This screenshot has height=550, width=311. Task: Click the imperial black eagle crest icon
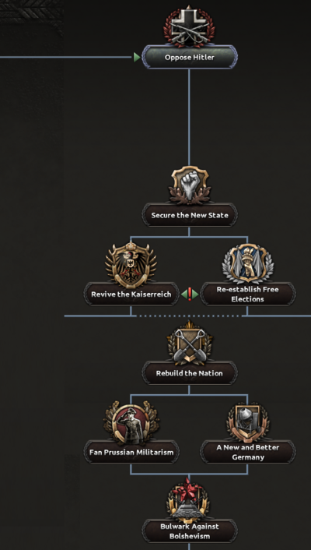pyautogui.click(x=131, y=264)
